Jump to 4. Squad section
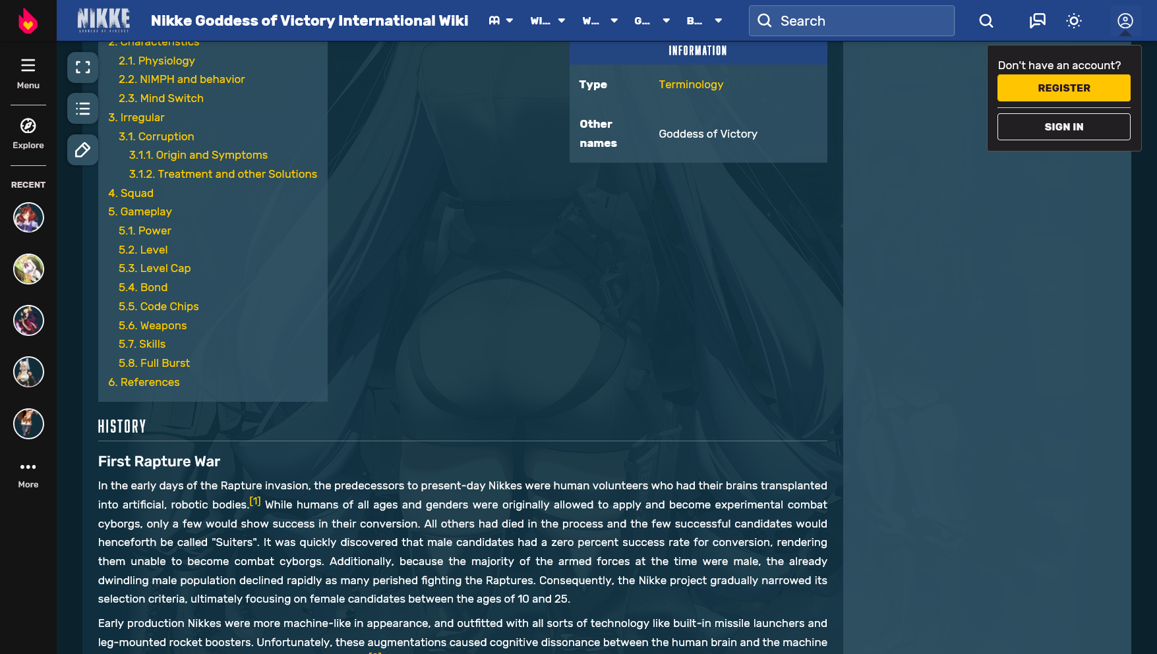 131,193
